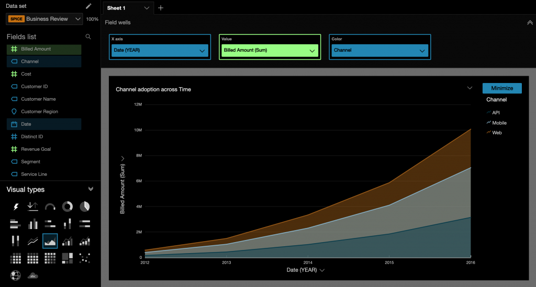The height and width of the screenshot is (287, 536).
Task: Collapse the Field wells panel
Action: point(530,22)
